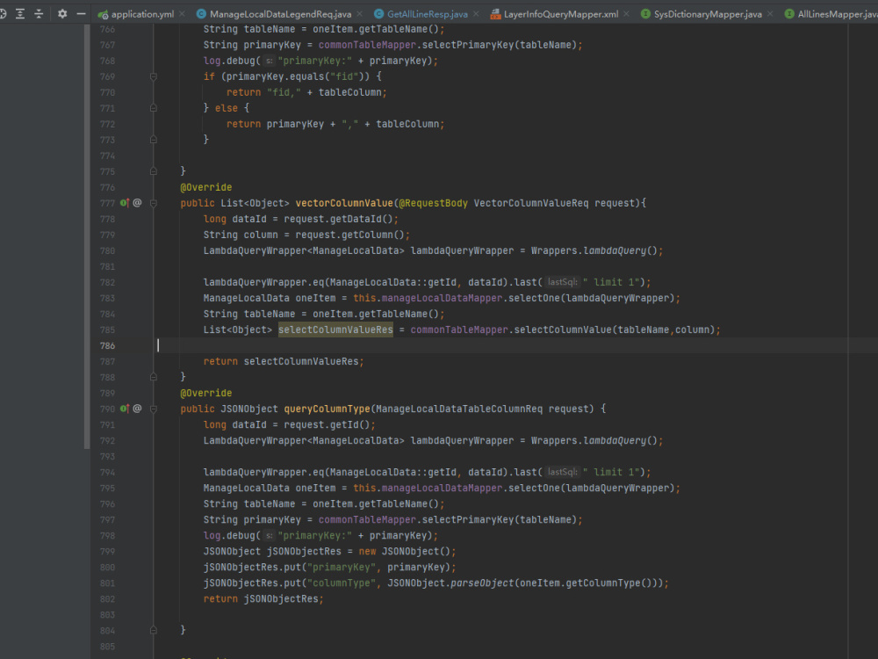This screenshot has height=659, width=878.
Task: Toggle fold marker at line 804 closing brace
Action: coord(154,630)
